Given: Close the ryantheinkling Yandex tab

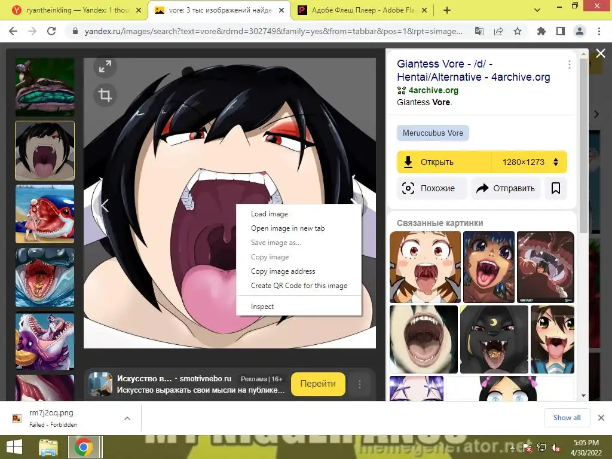Looking at the screenshot, I should 139,11.
